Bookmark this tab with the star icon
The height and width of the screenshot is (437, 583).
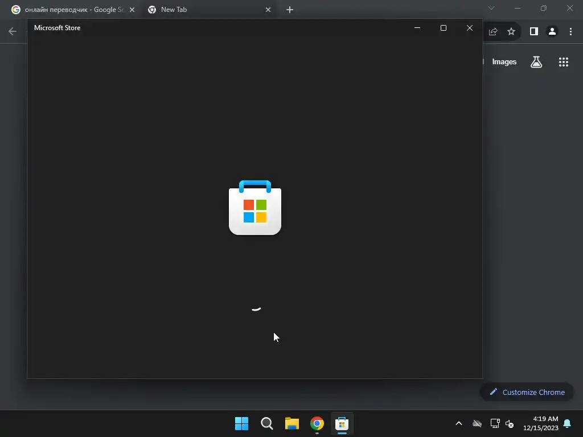click(511, 32)
